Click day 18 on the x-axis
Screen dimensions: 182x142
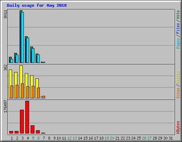101,138
